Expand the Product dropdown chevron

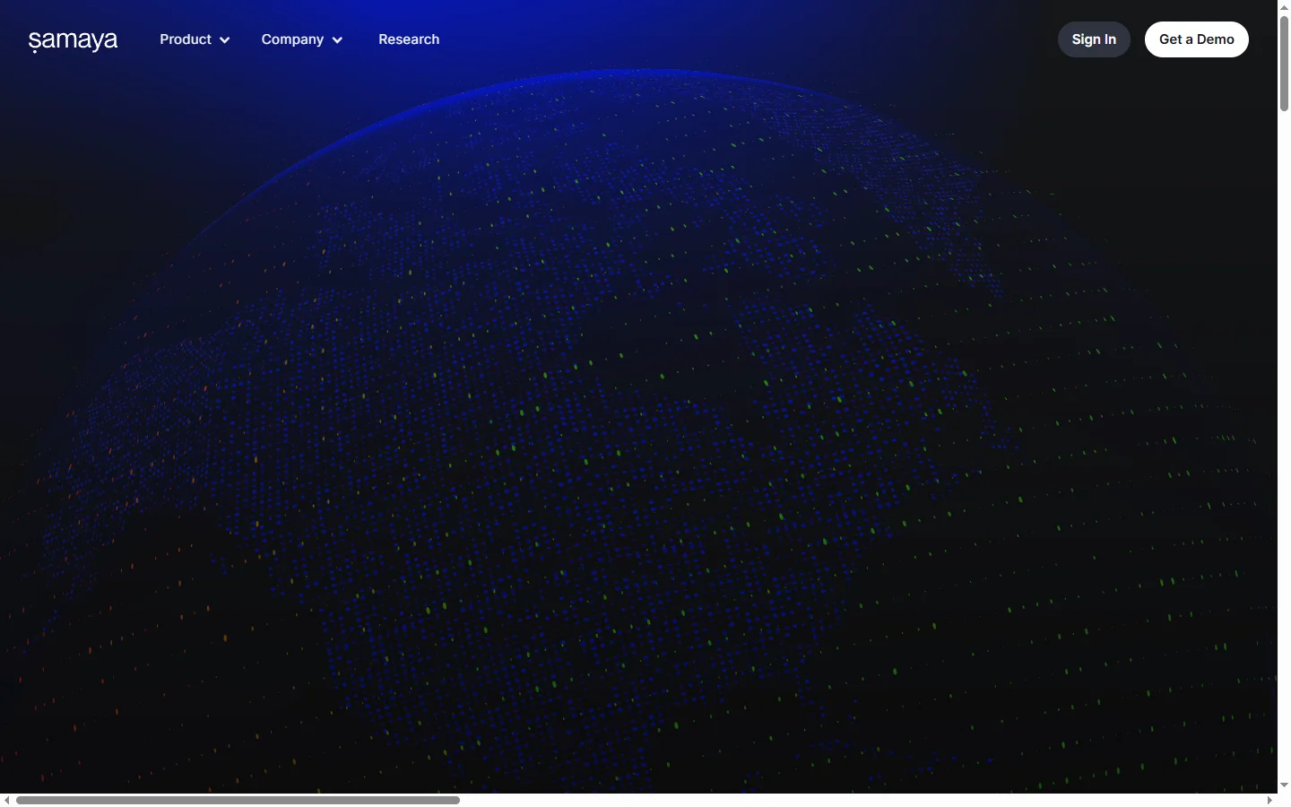coord(224,40)
